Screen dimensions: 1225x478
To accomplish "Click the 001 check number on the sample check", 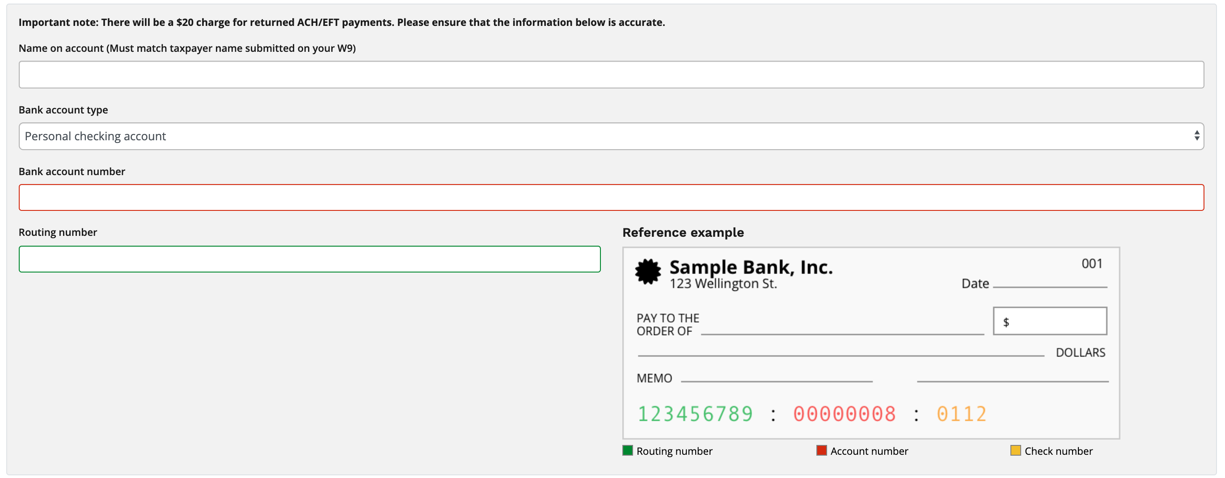I will (x=1091, y=264).
